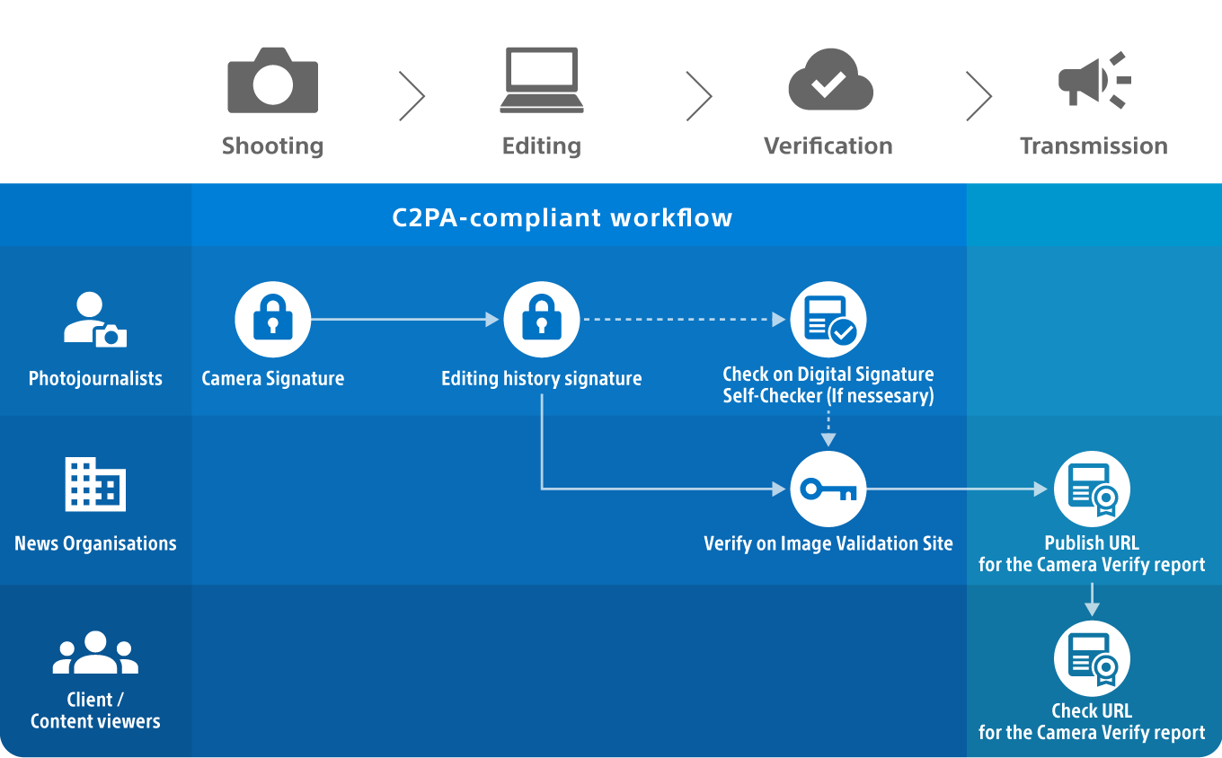Screen dimensions: 1222x758
Task: Click the key icon for Image Validation Site
Action: click(828, 489)
